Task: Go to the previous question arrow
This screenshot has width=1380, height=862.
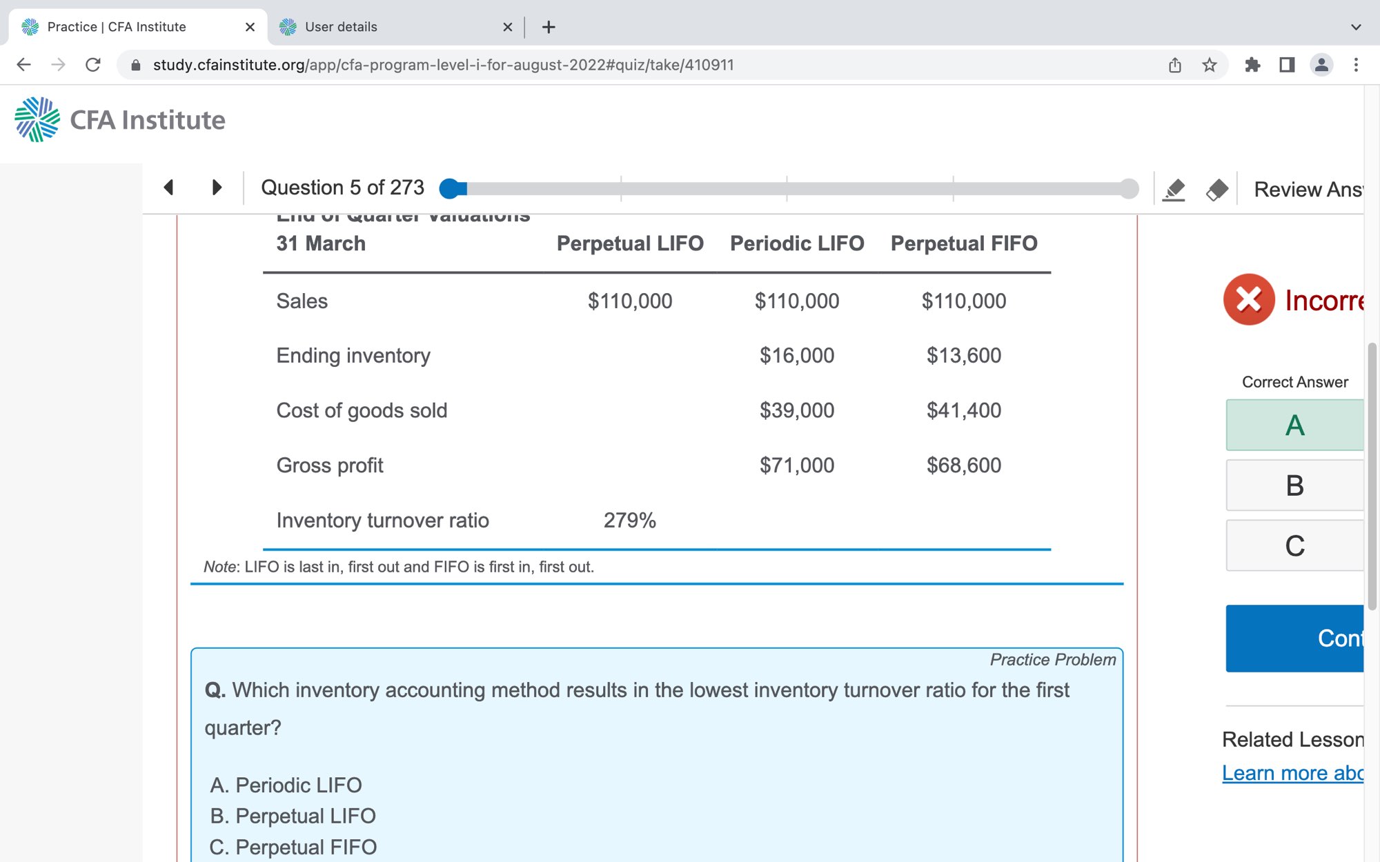Action: coord(168,188)
